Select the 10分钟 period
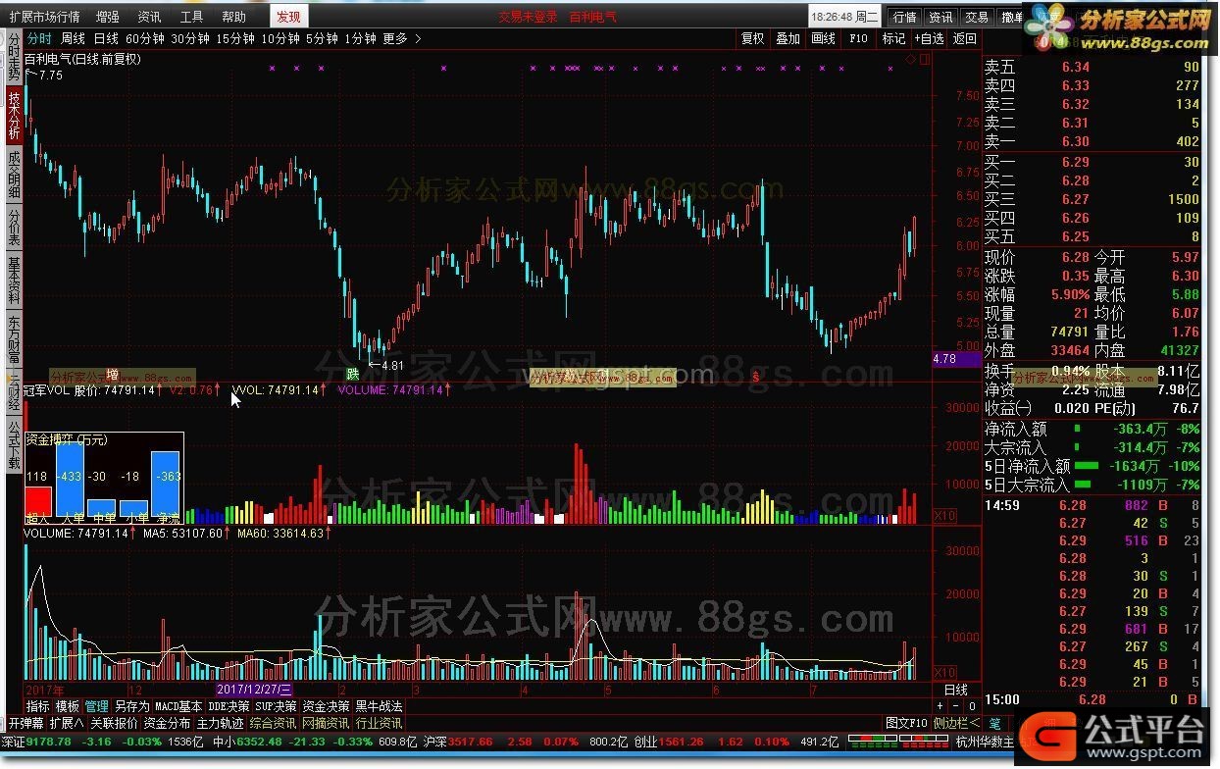 pyautogui.click(x=280, y=38)
